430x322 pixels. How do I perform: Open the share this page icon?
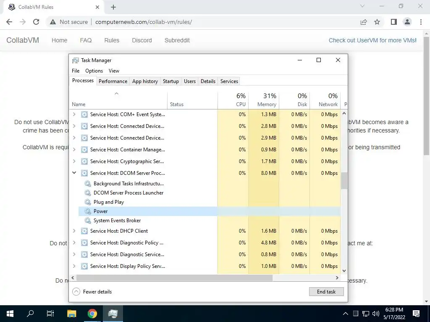[x=364, y=22]
